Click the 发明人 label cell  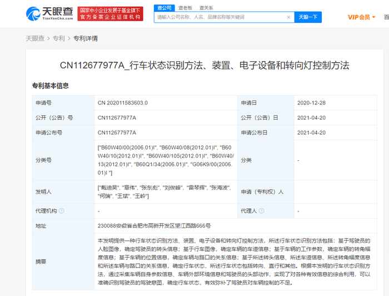click(x=63, y=192)
